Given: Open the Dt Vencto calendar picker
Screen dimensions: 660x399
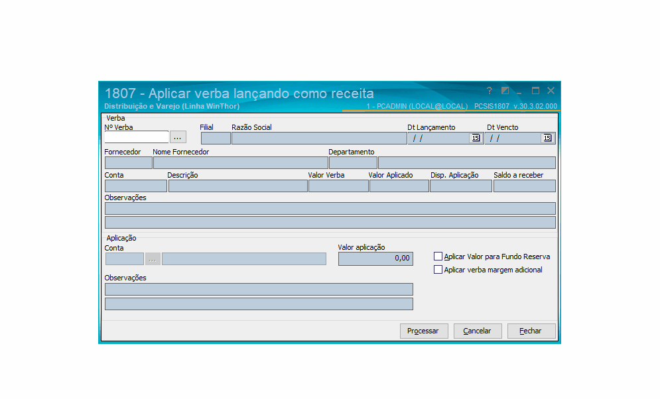Looking at the screenshot, I should (x=547, y=138).
